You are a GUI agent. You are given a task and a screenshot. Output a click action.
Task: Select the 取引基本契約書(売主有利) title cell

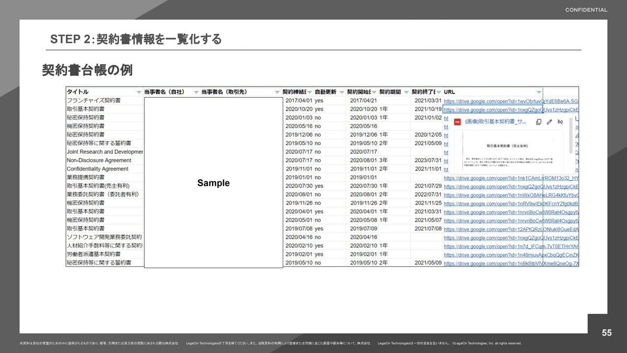click(104, 186)
